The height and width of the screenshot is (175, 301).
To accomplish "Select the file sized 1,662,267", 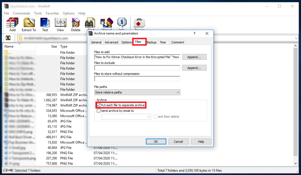I will pos(45,100).
